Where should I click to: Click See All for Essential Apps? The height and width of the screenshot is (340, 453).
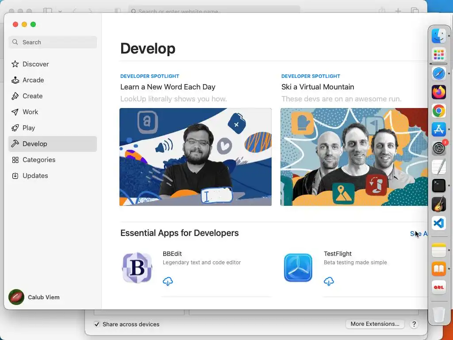click(418, 234)
